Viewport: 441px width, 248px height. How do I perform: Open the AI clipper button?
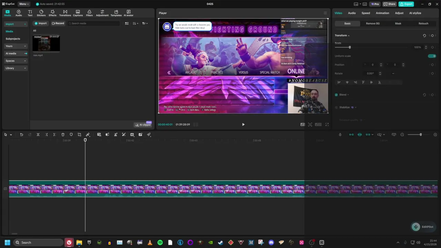click(x=143, y=125)
